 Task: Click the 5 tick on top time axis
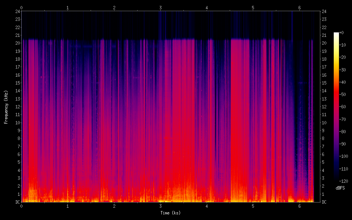253,7
